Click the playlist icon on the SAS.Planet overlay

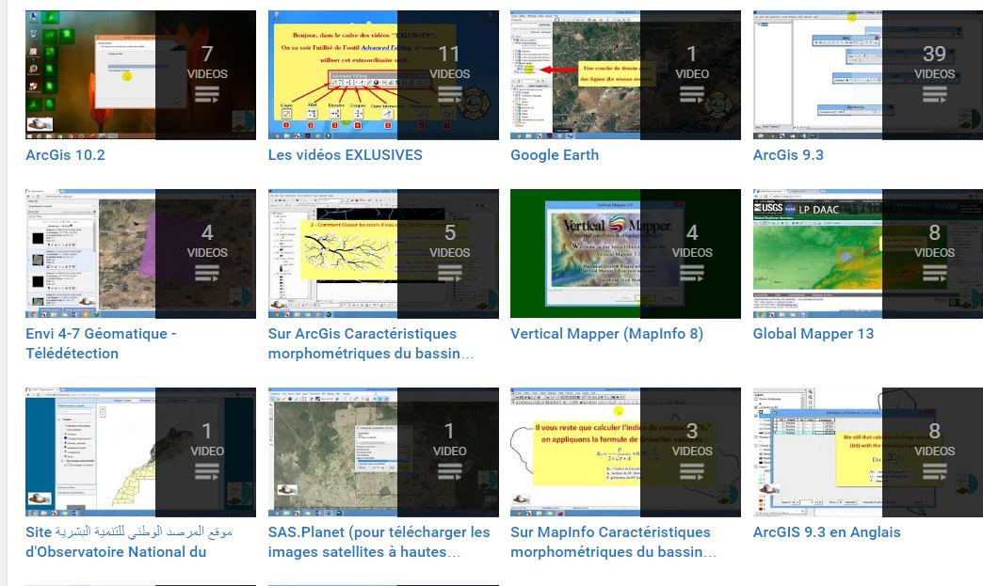pos(449,472)
